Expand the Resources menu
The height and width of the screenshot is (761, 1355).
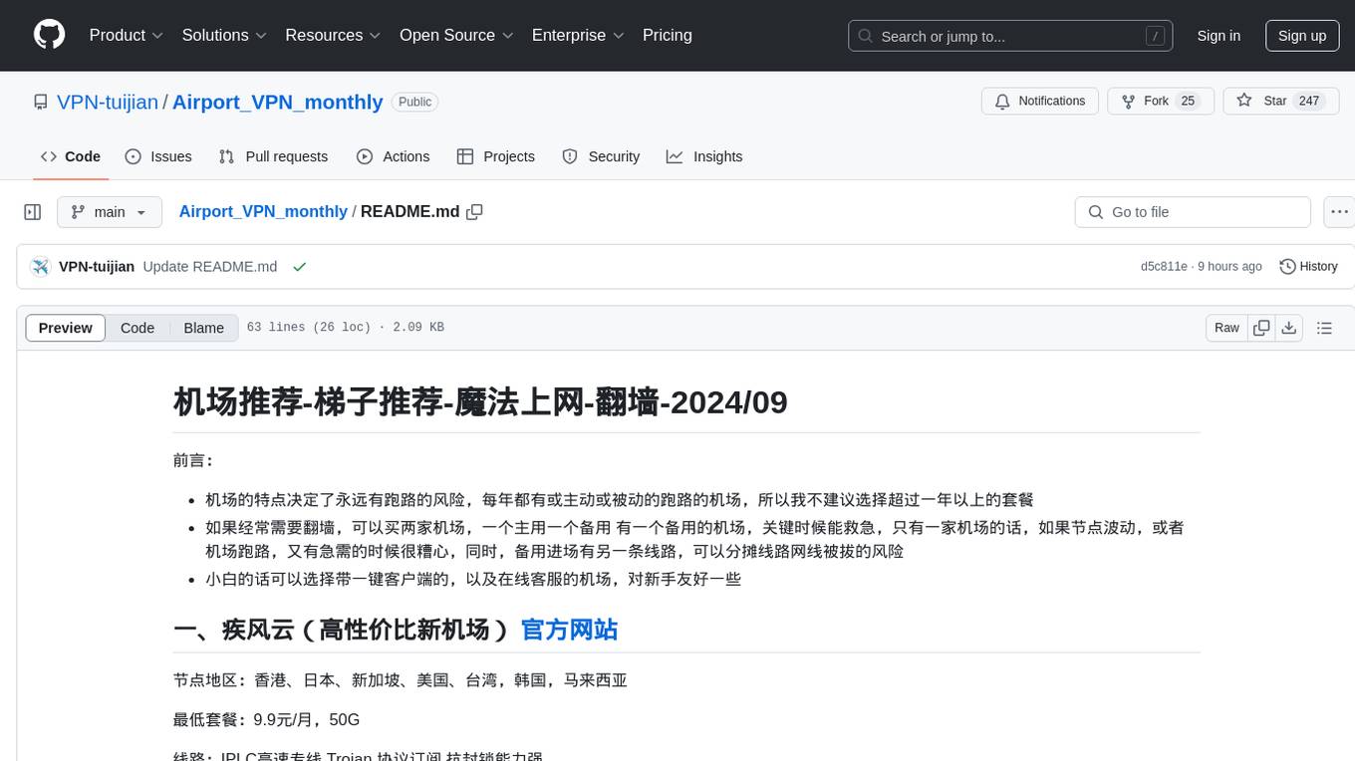(333, 35)
